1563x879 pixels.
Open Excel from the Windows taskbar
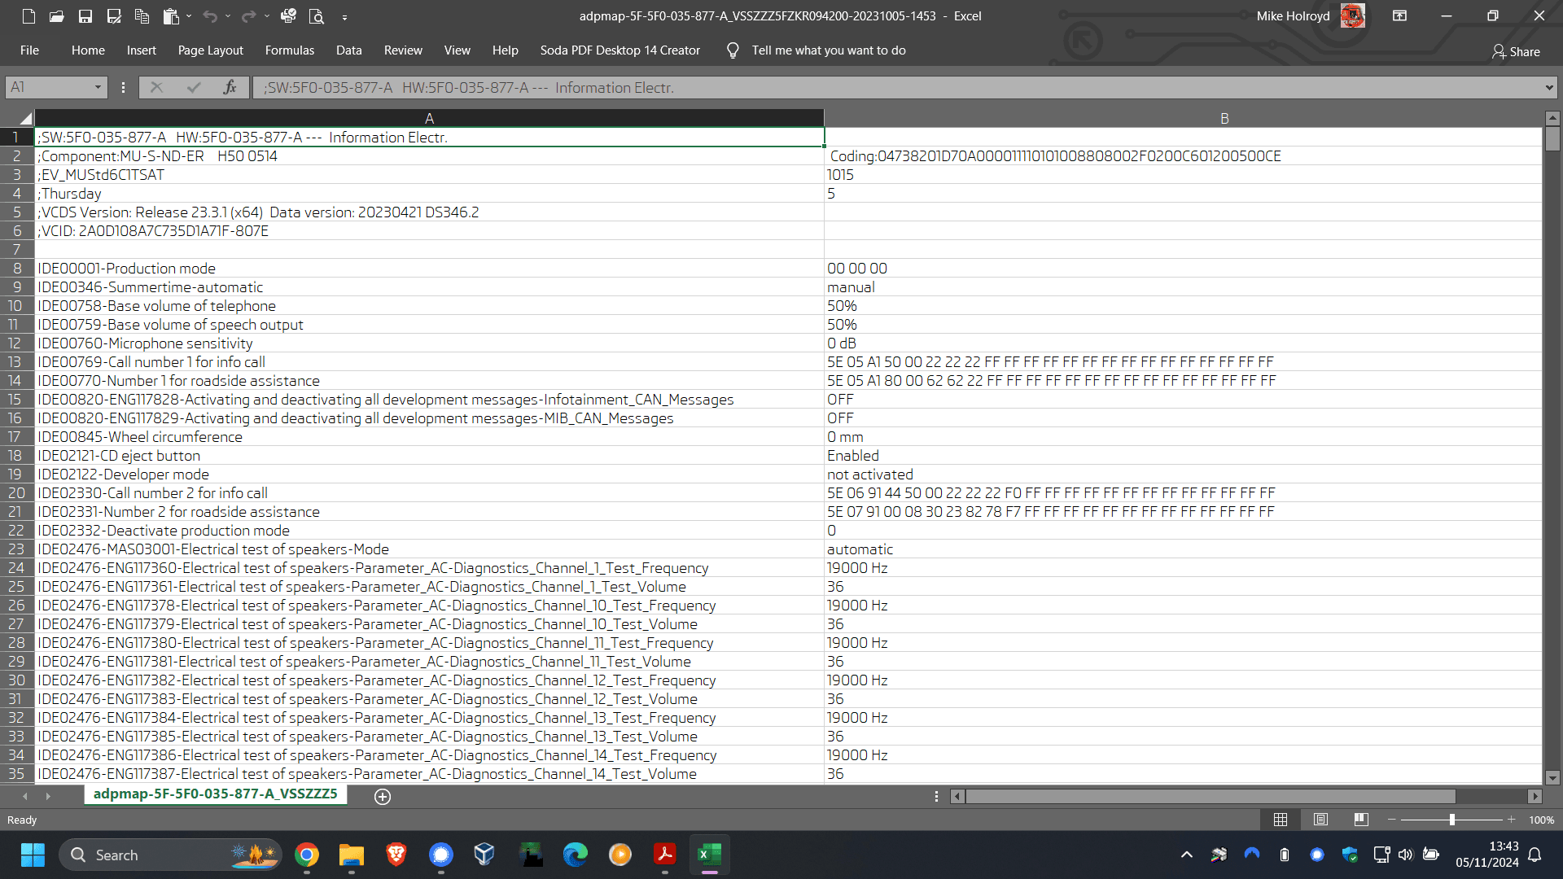tap(709, 855)
